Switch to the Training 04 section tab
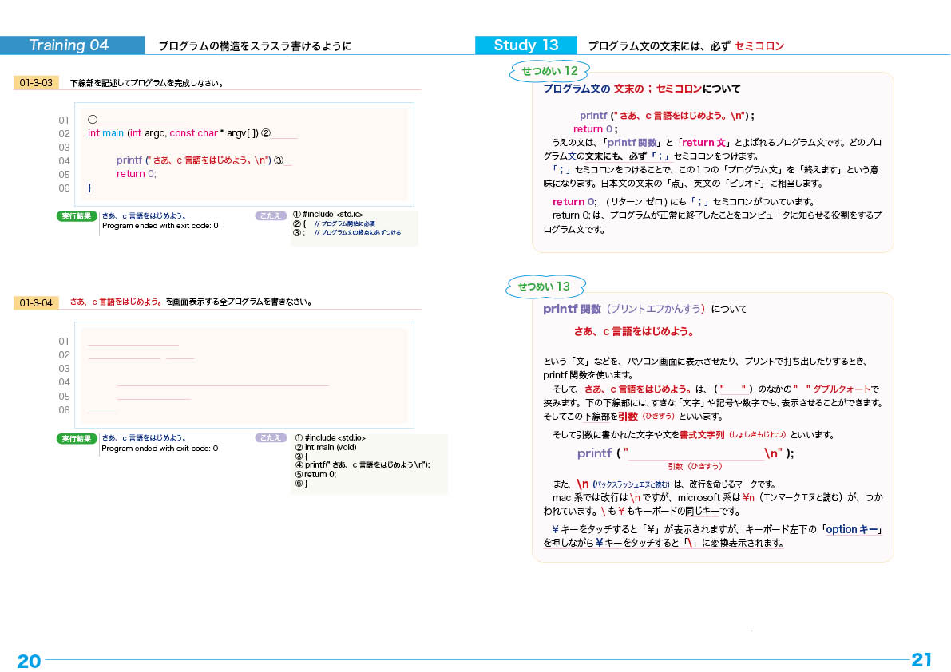 point(72,45)
